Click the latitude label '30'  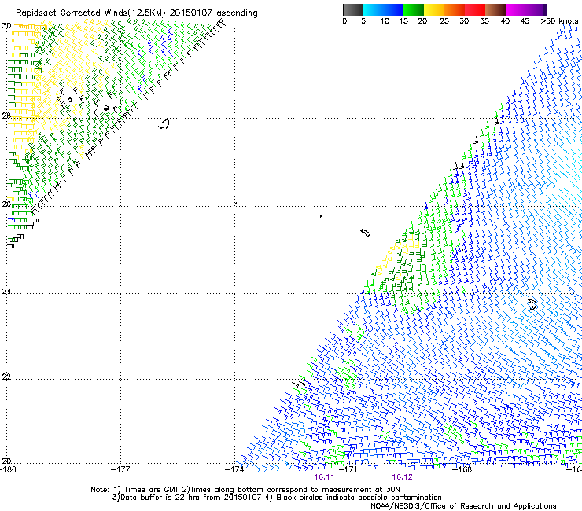(x=6, y=26)
